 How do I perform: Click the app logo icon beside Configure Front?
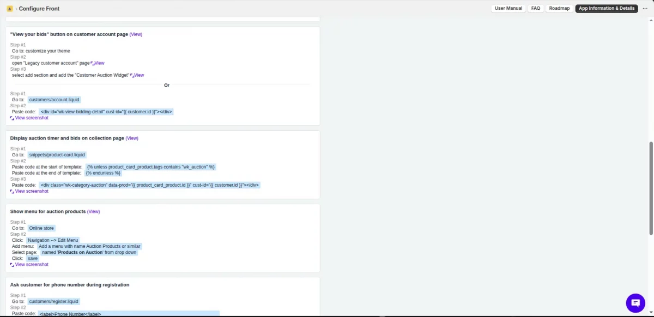(9, 9)
